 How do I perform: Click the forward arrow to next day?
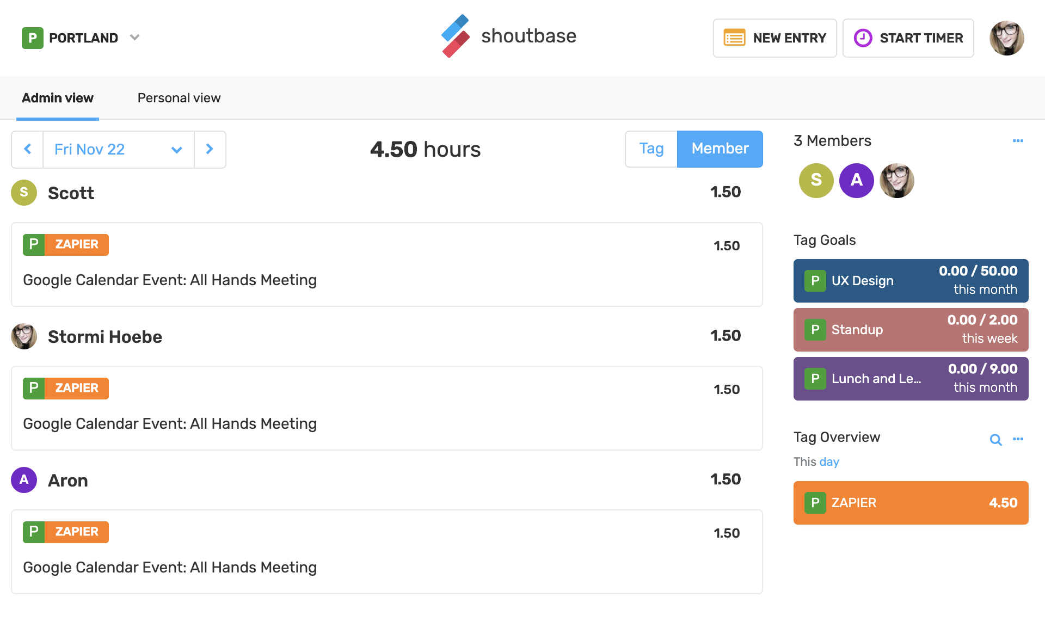pos(210,149)
